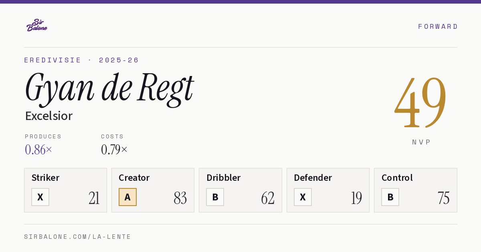
Task: Select the Excelsior club name
Action: 49,116
